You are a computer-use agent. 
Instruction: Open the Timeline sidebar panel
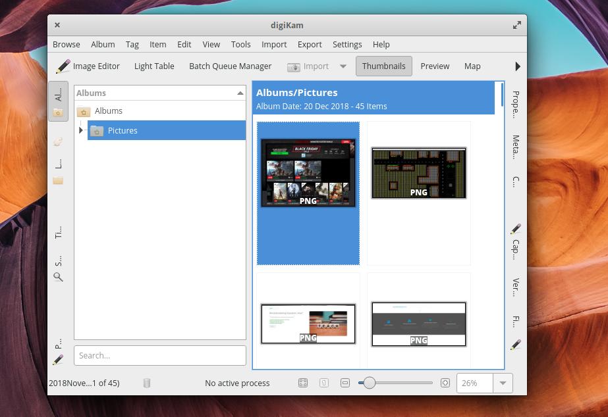pos(58,232)
